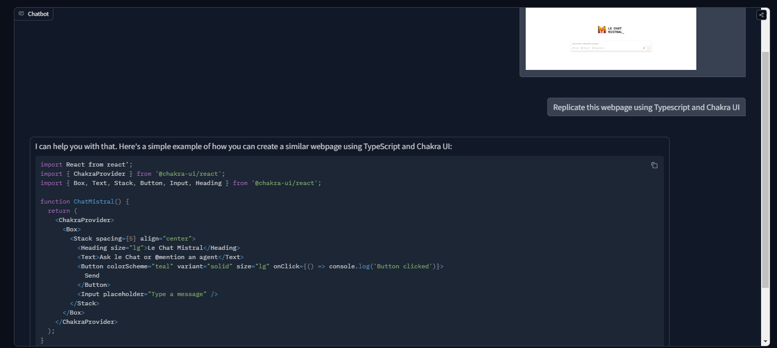The width and height of the screenshot is (777, 348).
Task: Open the uploaded Le Chat webpage screenshot
Action: click(610, 39)
